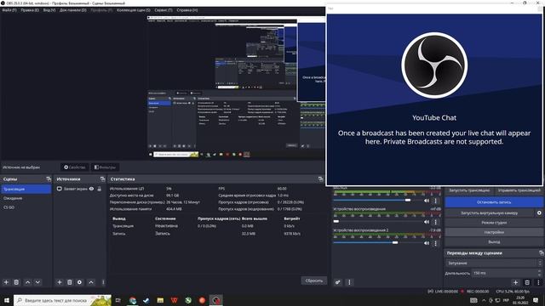This screenshot has height=306, width=545.
Task: Remove selected scene with trash icon
Action: (x=16, y=282)
